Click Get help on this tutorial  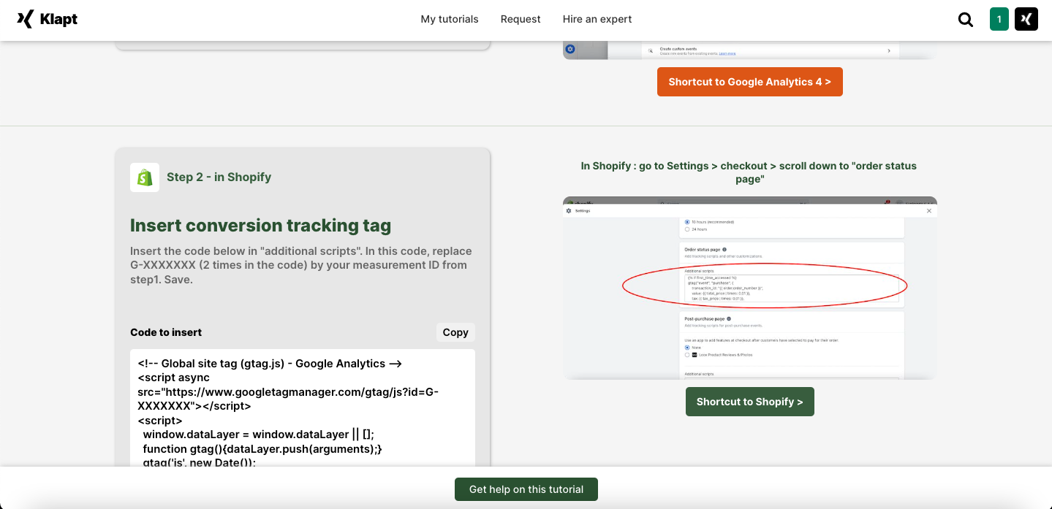tap(526, 489)
